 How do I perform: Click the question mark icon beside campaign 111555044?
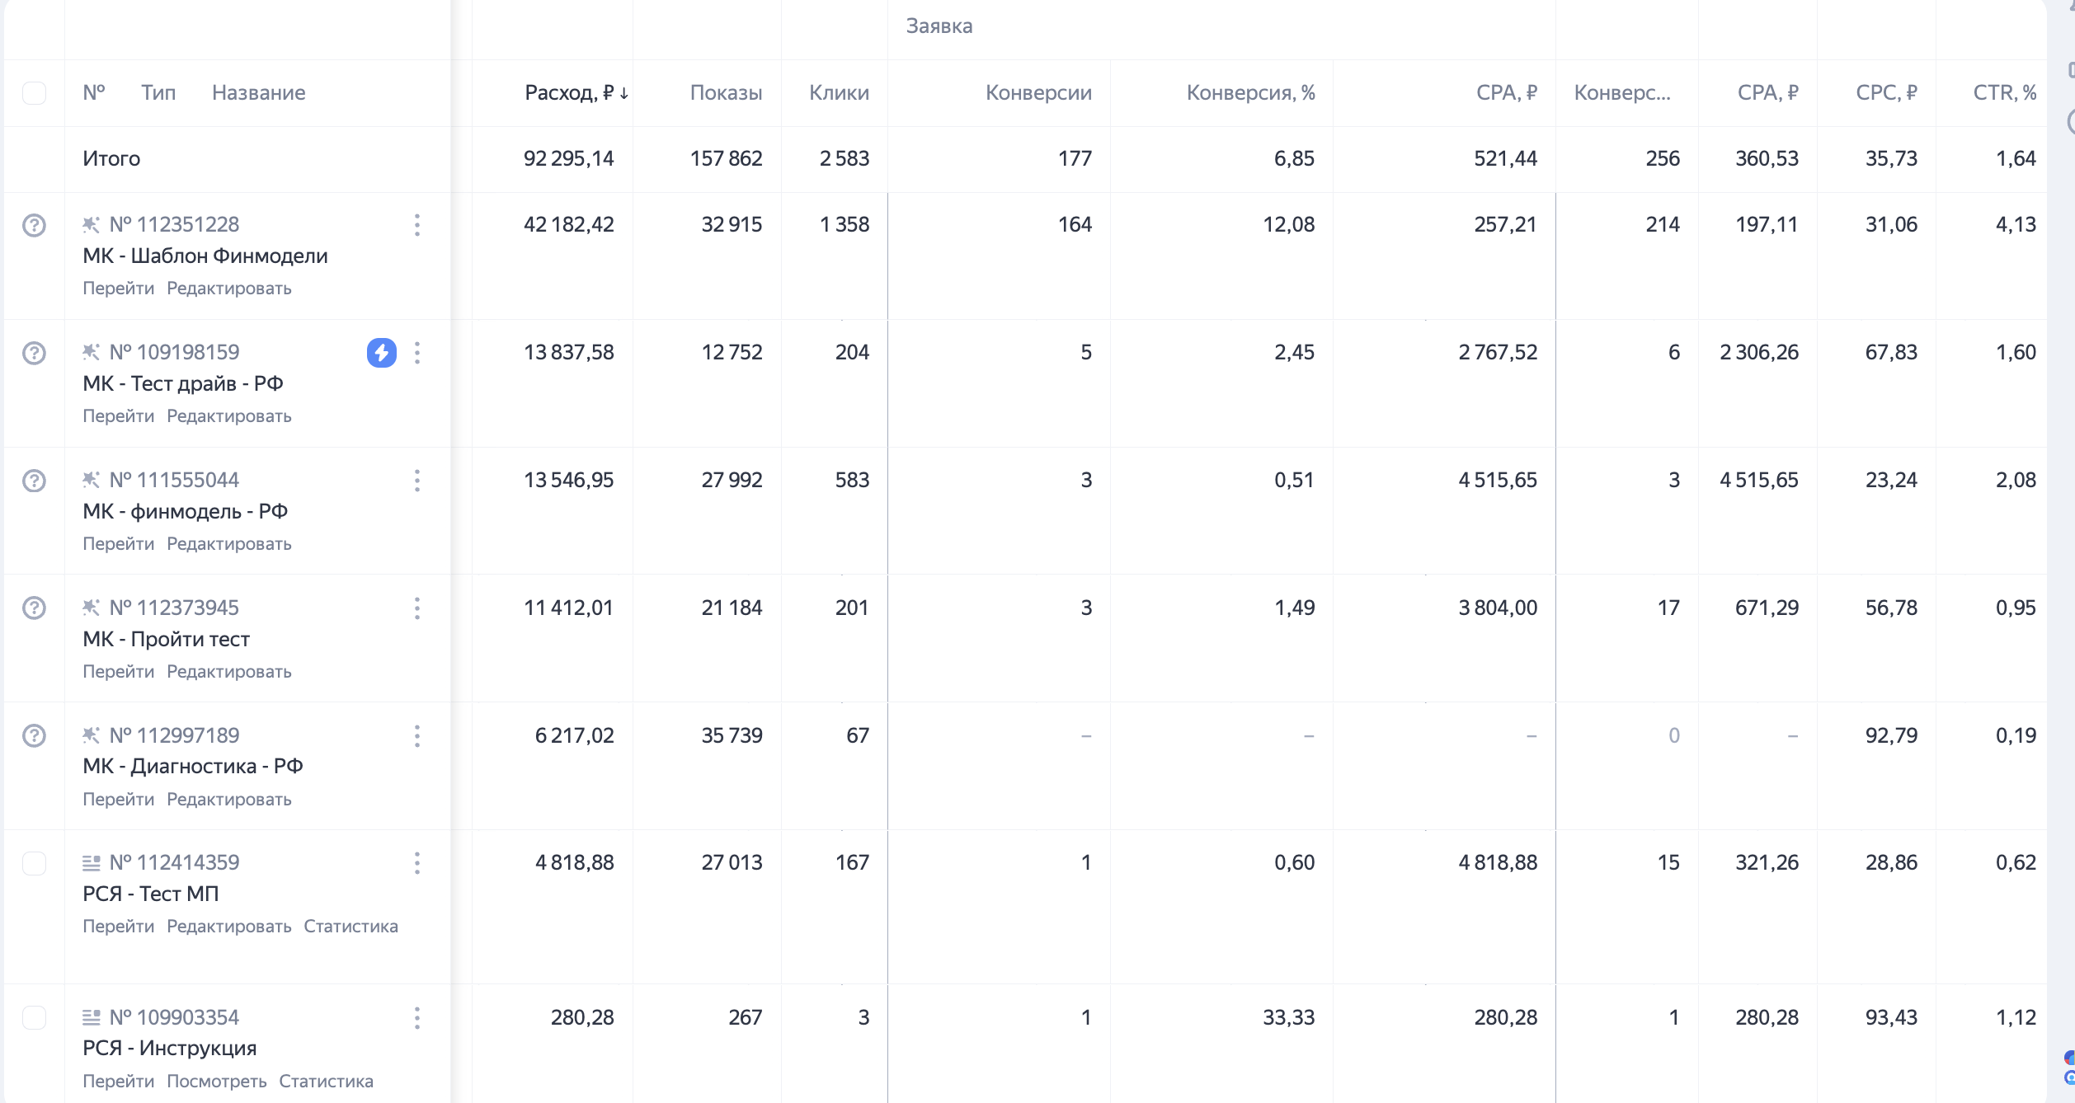tap(34, 481)
